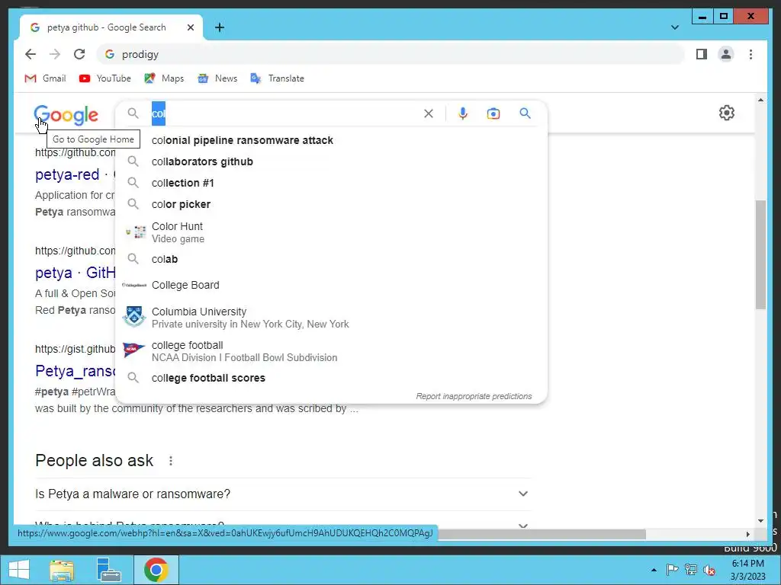Show hidden tray icons arrow
Viewport: 781px width, 585px height.
(654, 570)
